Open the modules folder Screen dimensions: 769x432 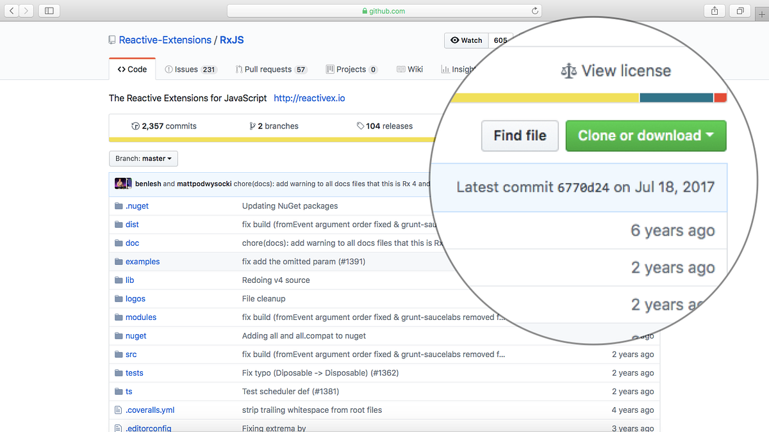141,317
